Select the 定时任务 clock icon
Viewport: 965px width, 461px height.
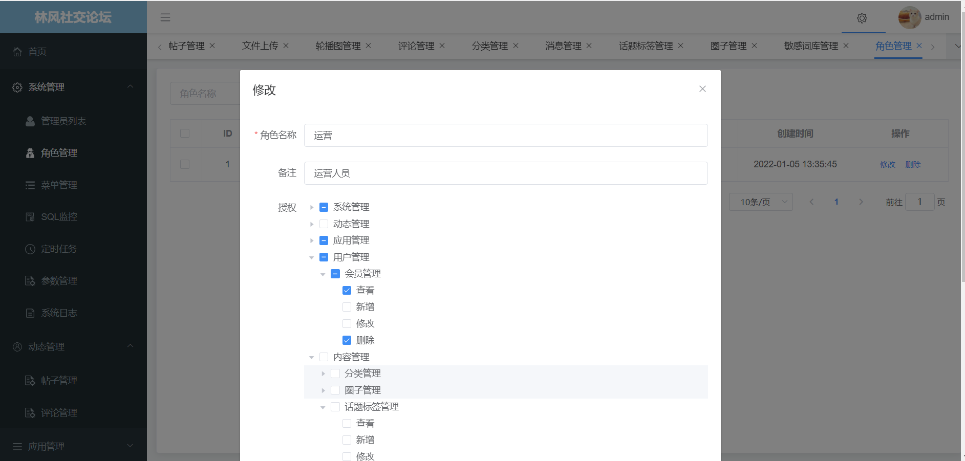pos(30,249)
